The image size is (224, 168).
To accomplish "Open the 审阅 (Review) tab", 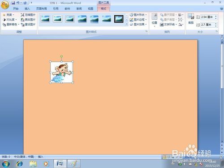I will point(79,9).
